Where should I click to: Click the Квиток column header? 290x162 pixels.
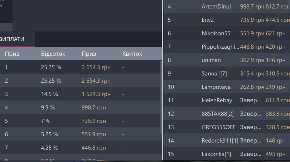tap(132, 54)
